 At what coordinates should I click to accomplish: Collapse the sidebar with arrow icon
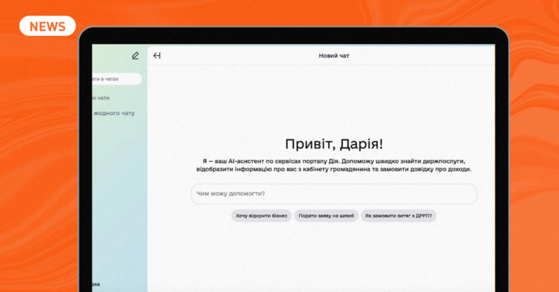pyautogui.click(x=157, y=55)
